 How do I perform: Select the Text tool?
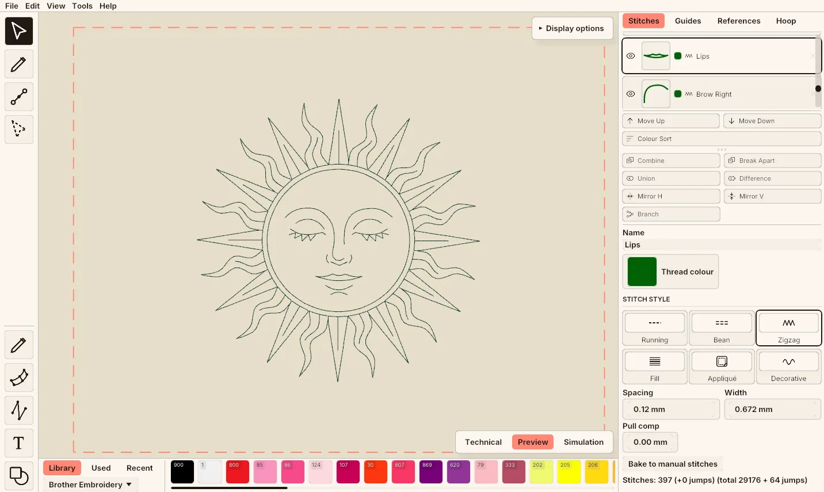19,443
